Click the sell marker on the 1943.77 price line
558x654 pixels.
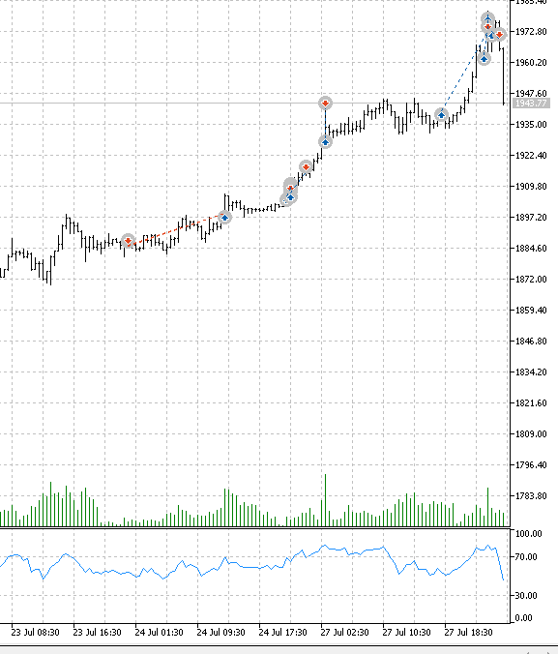coord(325,103)
